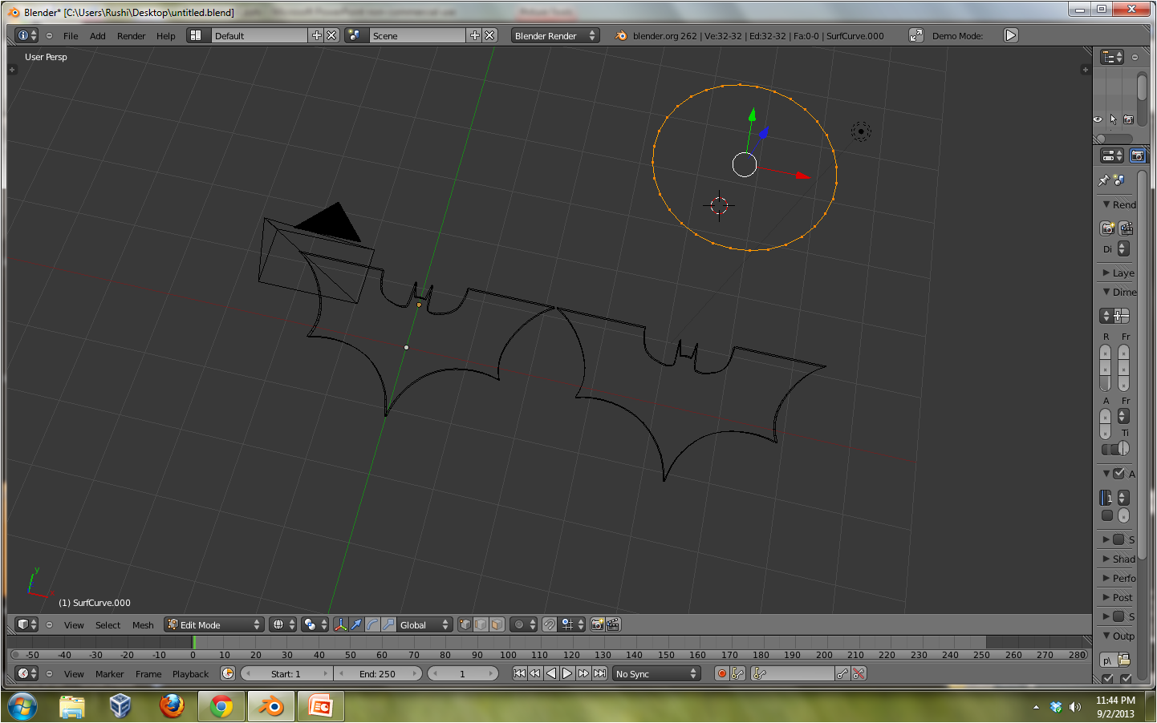Open the Blender Render engine dropdown
1157x723 pixels.
tap(555, 35)
